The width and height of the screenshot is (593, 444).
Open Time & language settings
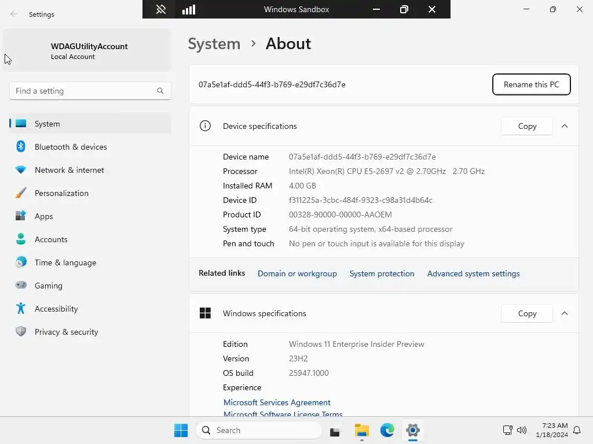click(90, 262)
